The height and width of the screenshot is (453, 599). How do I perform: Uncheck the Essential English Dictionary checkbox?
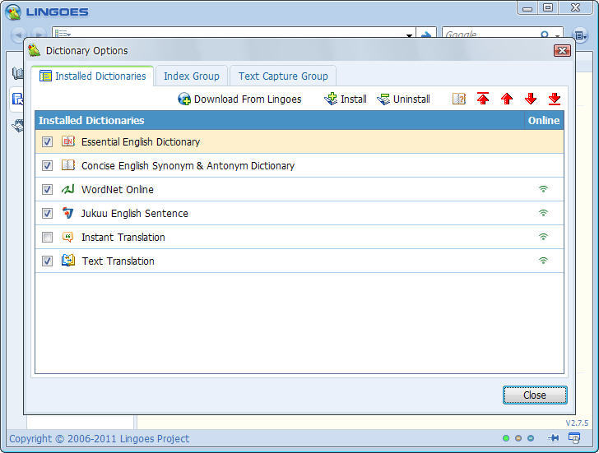click(x=47, y=141)
